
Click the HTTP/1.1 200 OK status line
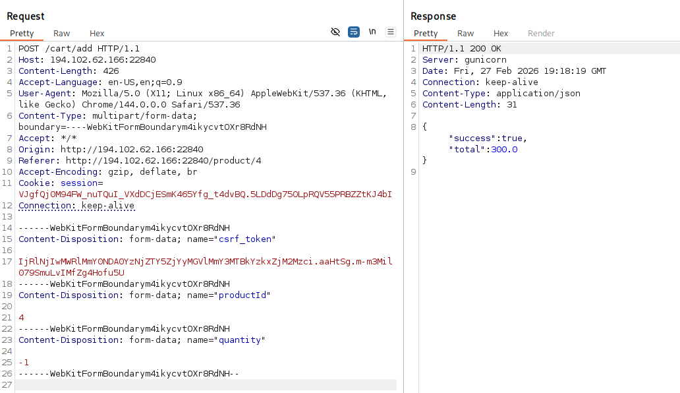point(462,49)
